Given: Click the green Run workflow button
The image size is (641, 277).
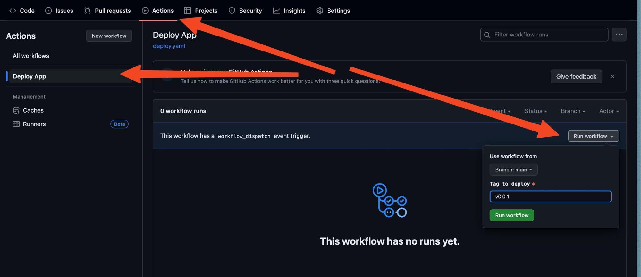Looking at the screenshot, I should pyautogui.click(x=511, y=215).
